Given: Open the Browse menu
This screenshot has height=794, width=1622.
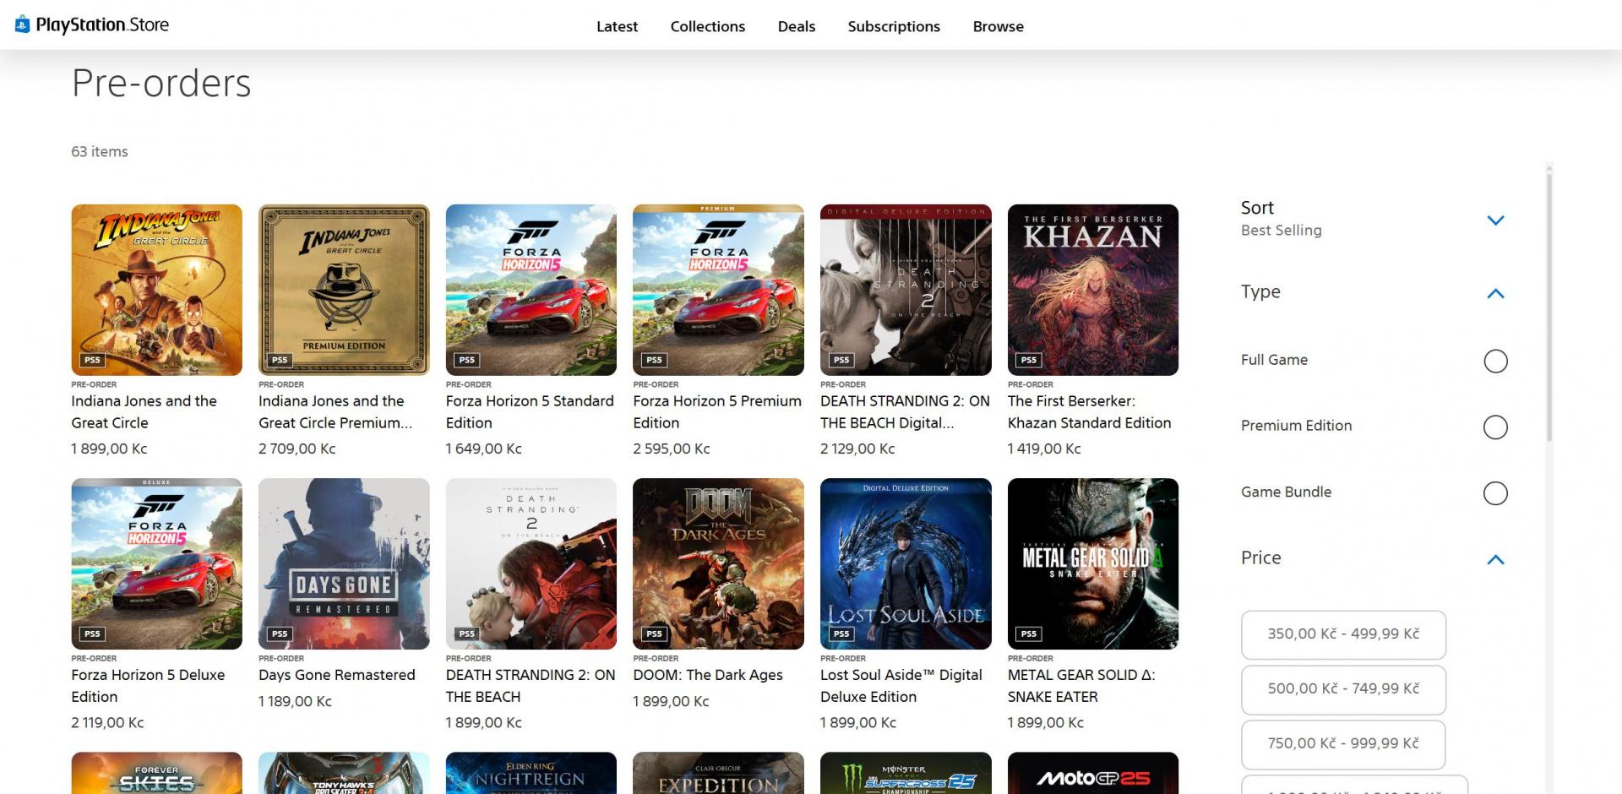Looking at the screenshot, I should tap(998, 26).
